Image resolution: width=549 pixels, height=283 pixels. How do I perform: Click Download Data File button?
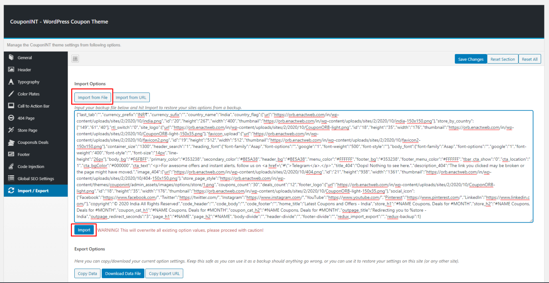pyautogui.click(x=123, y=273)
